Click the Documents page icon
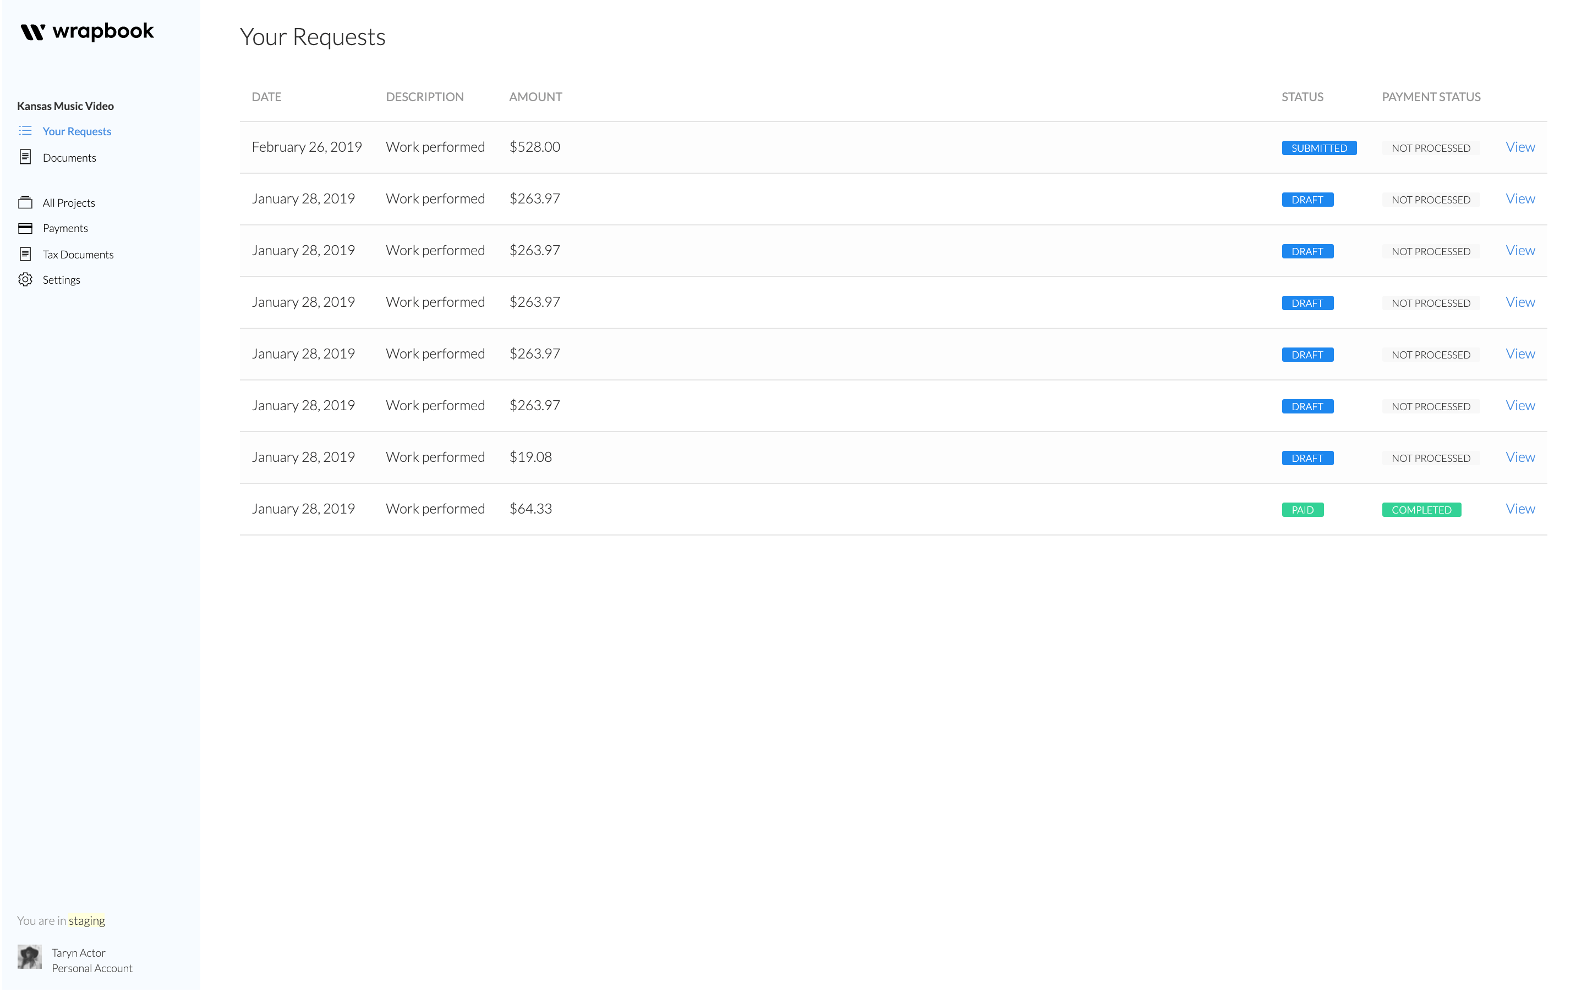Image resolution: width=1587 pixels, height=993 pixels. click(25, 157)
